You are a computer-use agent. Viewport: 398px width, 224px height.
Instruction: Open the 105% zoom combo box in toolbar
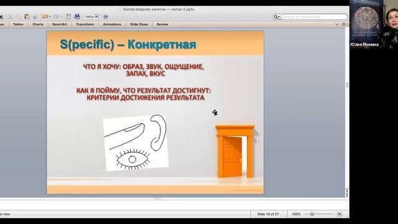pos(91,17)
